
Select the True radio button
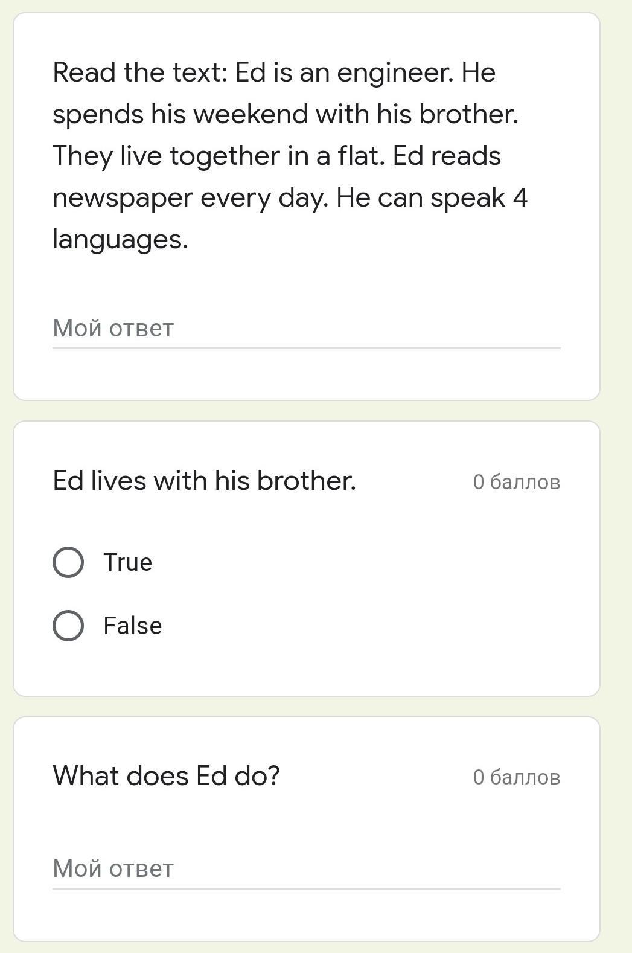pos(68,562)
